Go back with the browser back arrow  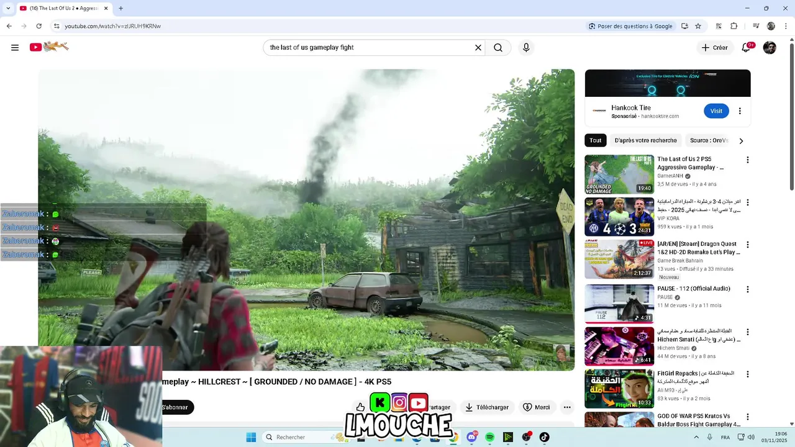point(9,26)
